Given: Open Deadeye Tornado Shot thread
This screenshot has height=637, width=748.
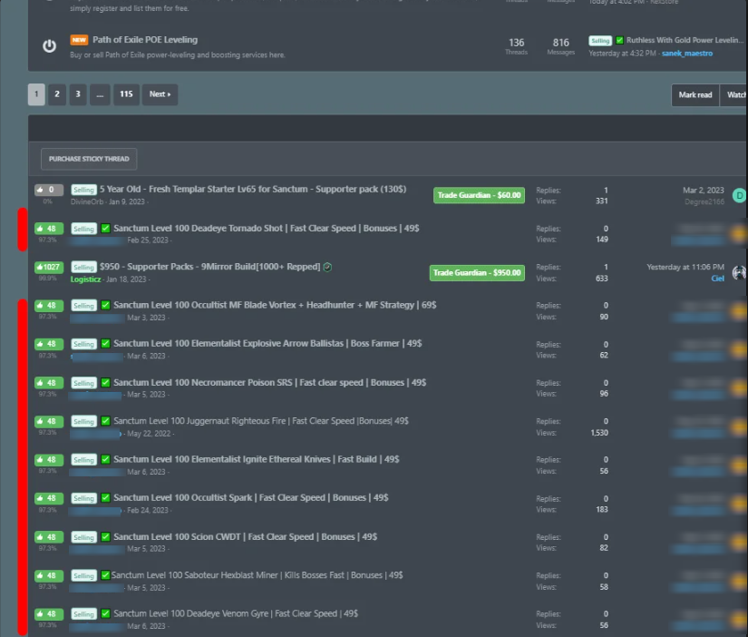Looking at the screenshot, I should [x=267, y=229].
